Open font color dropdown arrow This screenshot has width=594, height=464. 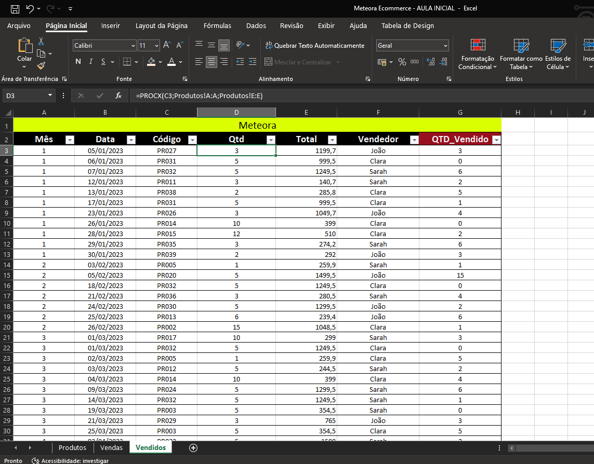181,62
